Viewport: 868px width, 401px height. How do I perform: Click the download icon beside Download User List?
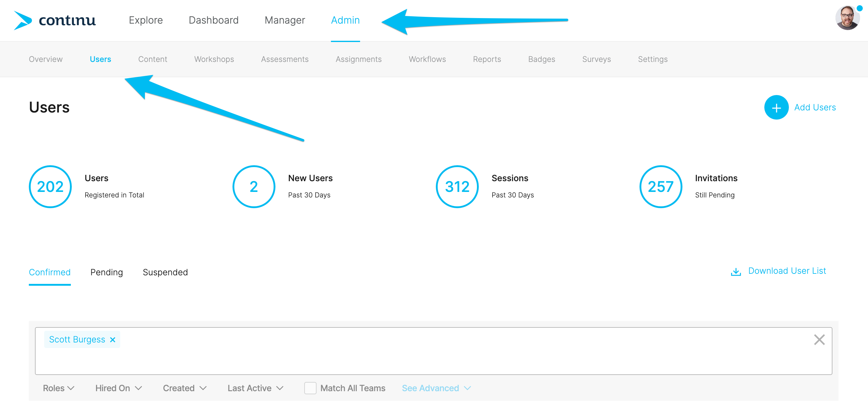tap(735, 272)
